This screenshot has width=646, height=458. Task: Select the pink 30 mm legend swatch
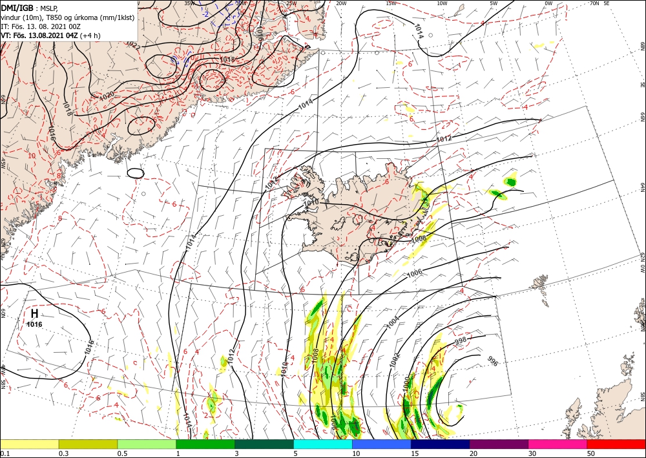558,444
